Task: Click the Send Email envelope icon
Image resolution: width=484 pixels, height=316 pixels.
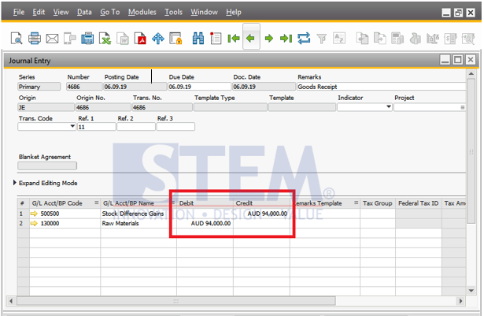Action: click(52, 39)
